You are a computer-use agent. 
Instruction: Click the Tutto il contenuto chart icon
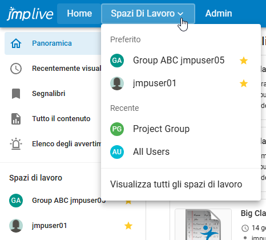tap(16, 119)
